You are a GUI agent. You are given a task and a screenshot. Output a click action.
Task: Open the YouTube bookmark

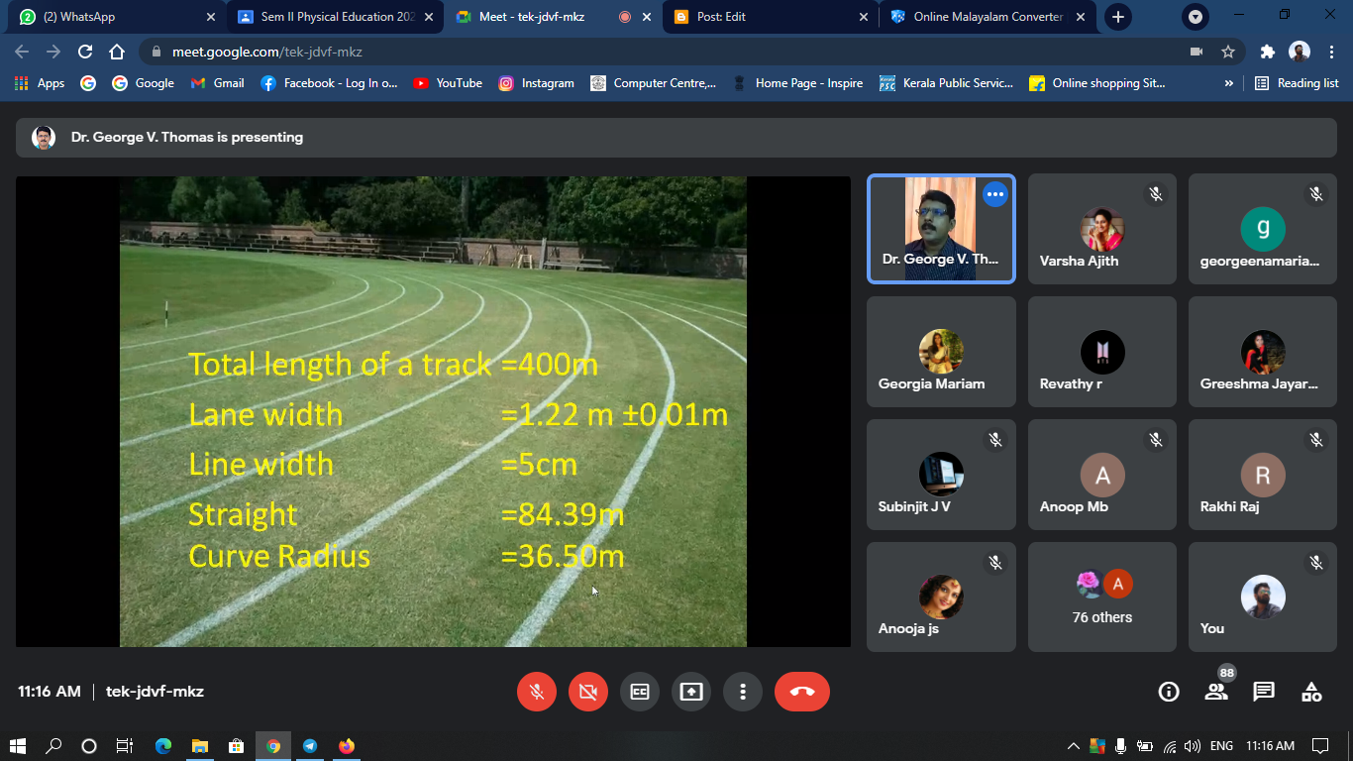click(x=448, y=83)
